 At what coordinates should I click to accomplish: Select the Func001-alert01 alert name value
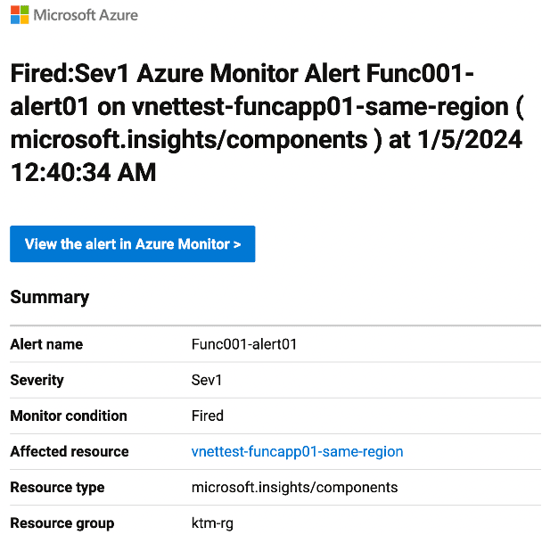244,344
